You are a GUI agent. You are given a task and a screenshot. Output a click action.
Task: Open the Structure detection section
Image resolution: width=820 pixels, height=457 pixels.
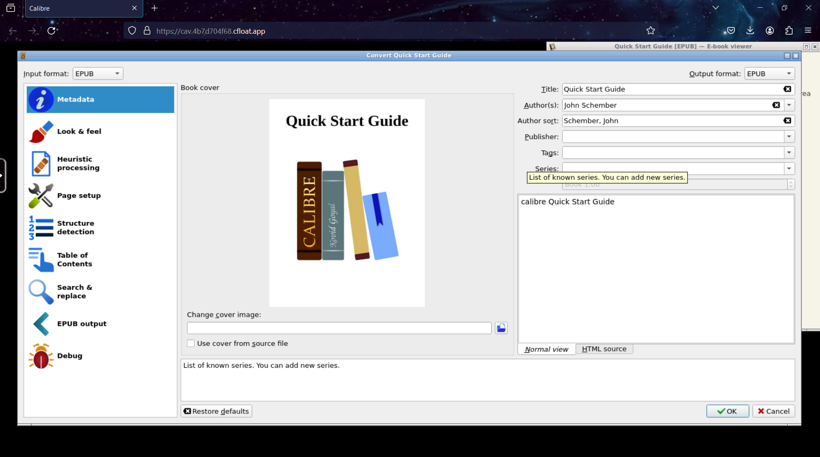(x=100, y=228)
